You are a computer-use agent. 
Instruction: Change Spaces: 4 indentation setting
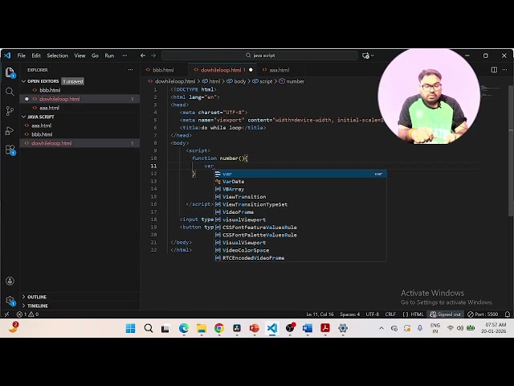[x=350, y=314]
